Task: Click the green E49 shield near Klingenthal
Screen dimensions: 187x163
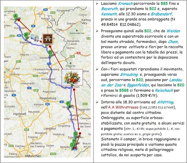Action: 53,13
